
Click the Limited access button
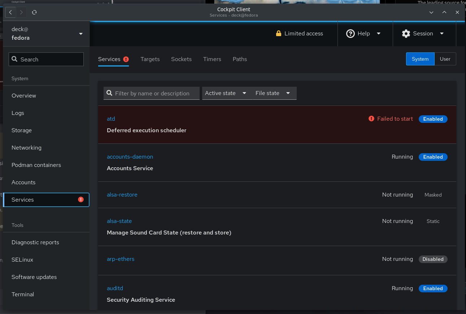pyautogui.click(x=299, y=34)
